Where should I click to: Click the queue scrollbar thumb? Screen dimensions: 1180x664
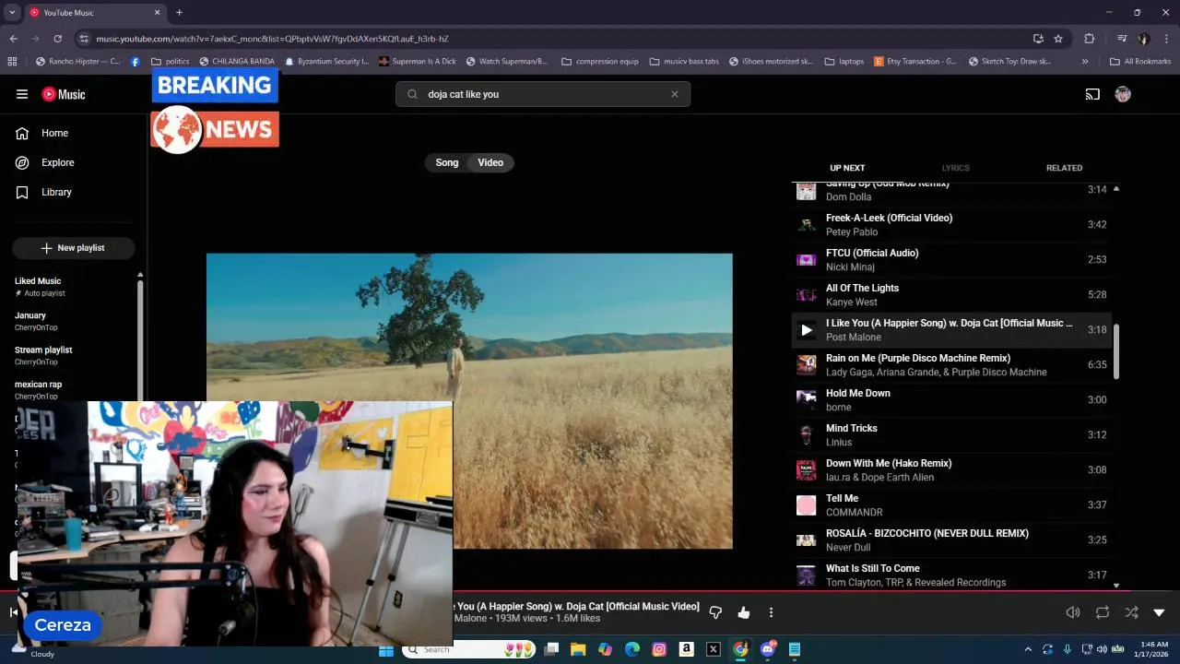[1116, 351]
